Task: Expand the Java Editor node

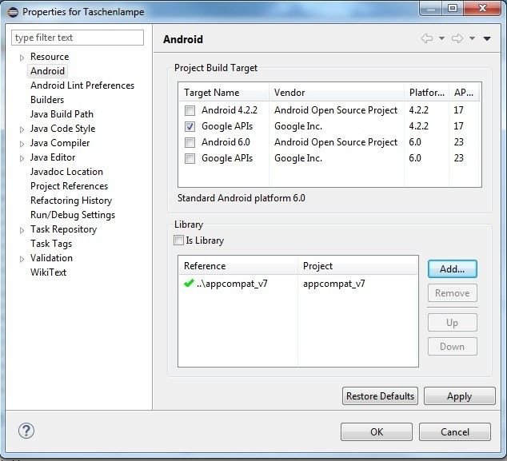Action: (22, 158)
